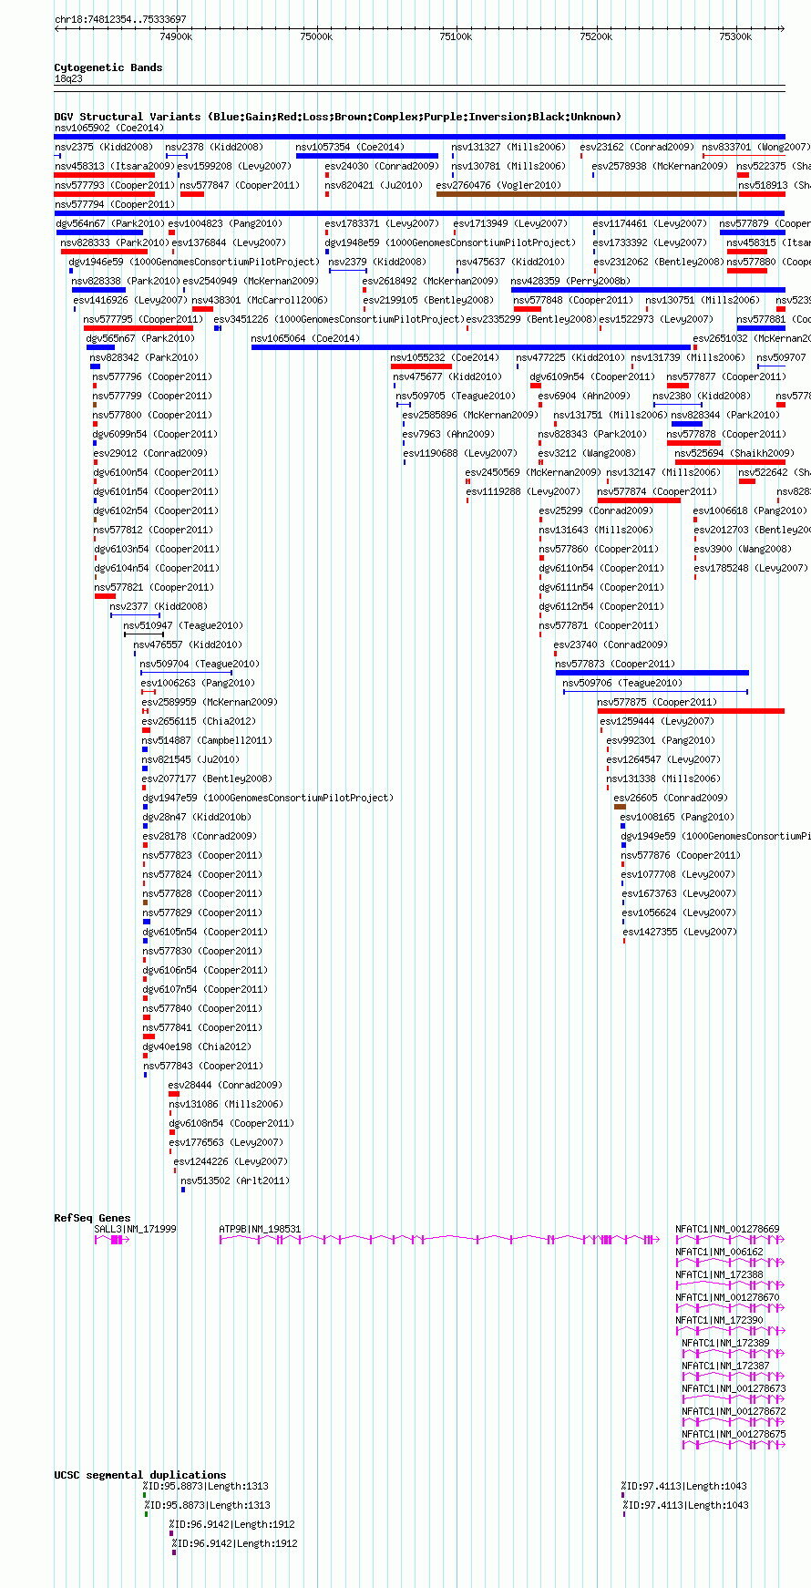
Task: Click the 75300k ruler label
Action: [735, 36]
